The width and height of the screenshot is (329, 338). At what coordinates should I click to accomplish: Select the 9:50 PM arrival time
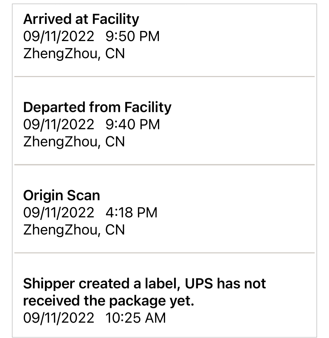tap(132, 36)
